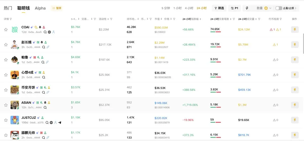Open the 代币检测 column filter
Viewport: 304px width, 141px height.
click(281, 19)
